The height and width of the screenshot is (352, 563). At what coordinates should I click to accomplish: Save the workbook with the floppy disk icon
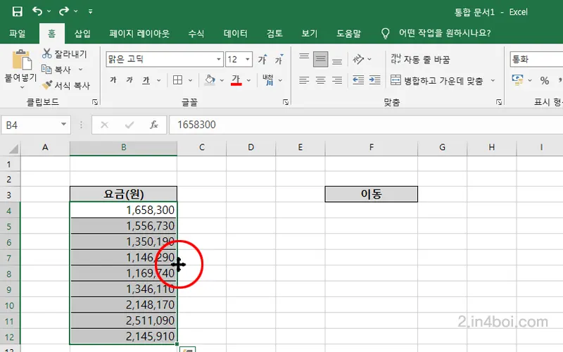(17, 11)
